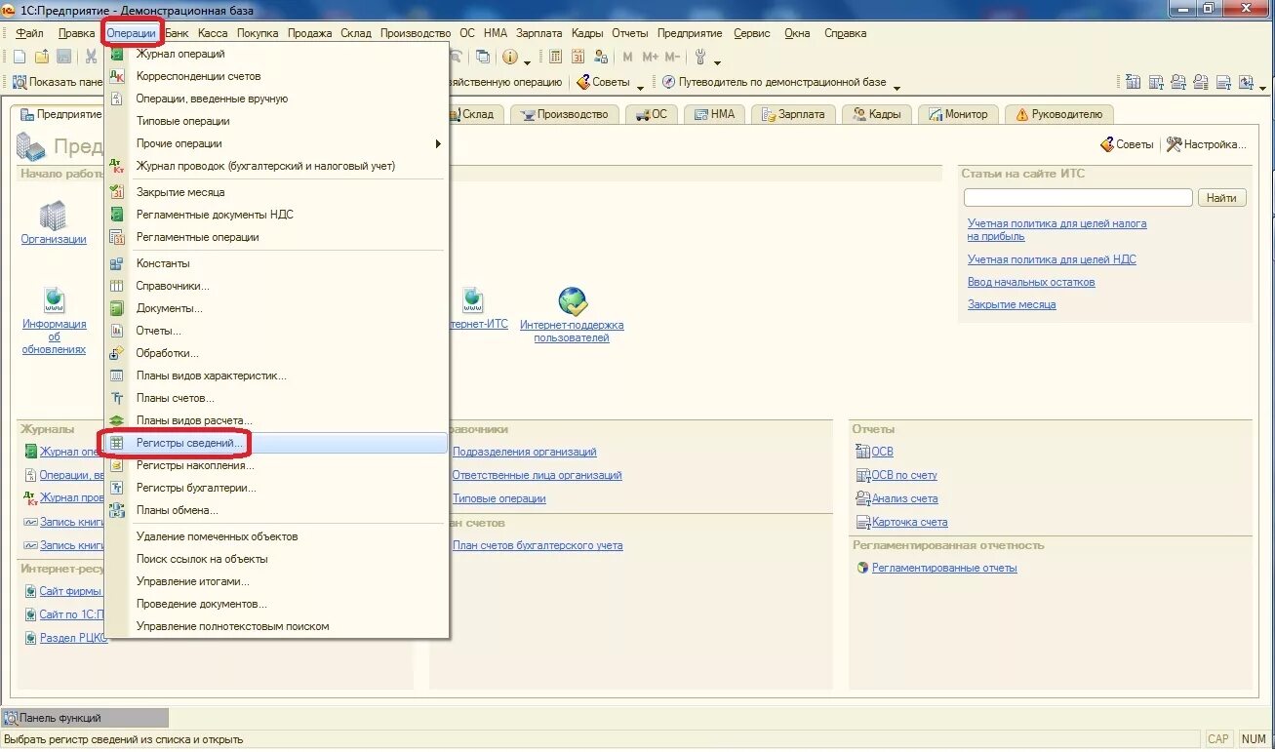Open the calculator icon in toolbar
The image size is (1275, 752).
click(555, 57)
